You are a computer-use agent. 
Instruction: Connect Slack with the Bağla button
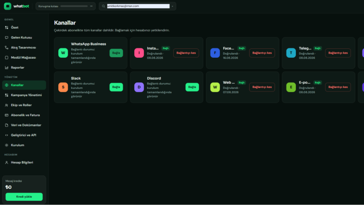tap(116, 87)
